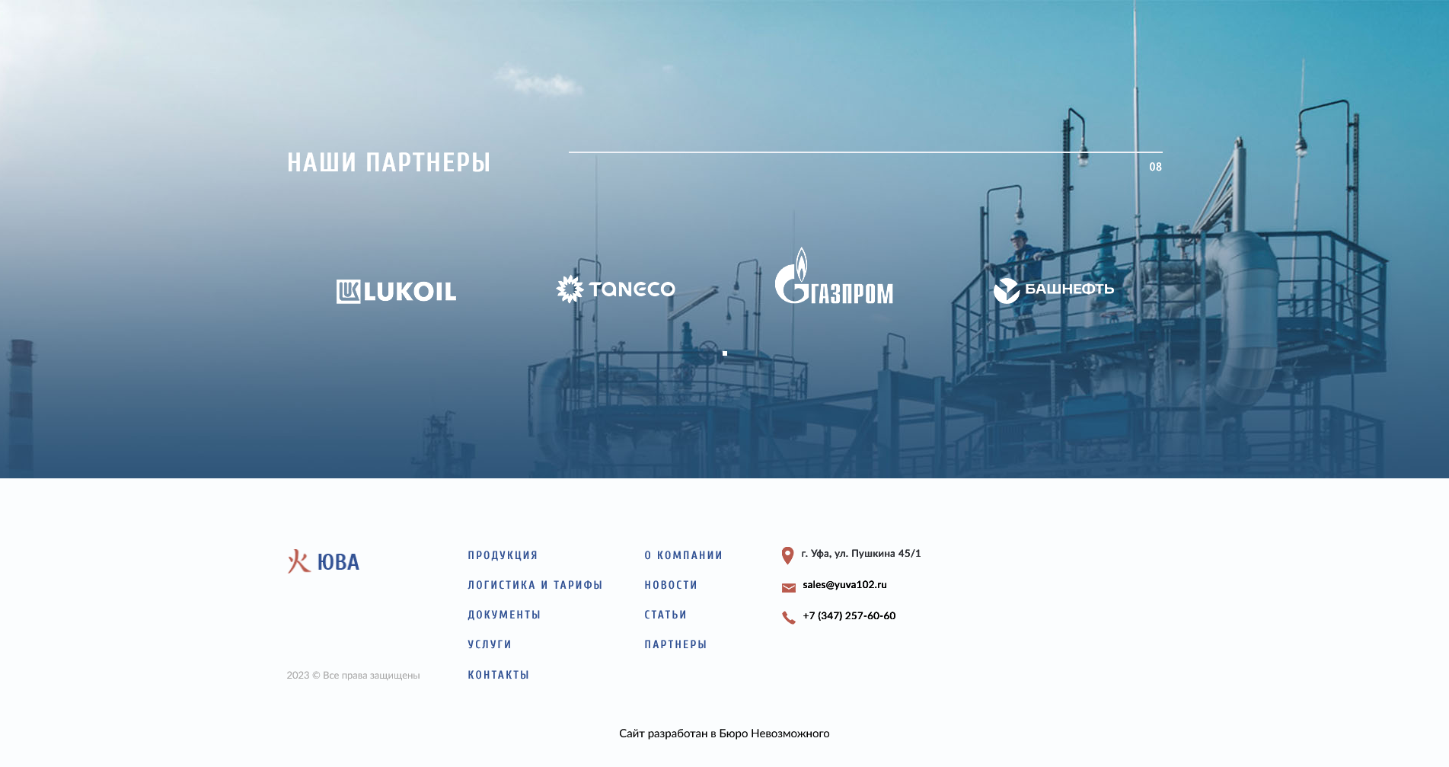
Task: Click the Taneco partner logo
Action: click(x=616, y=289)
